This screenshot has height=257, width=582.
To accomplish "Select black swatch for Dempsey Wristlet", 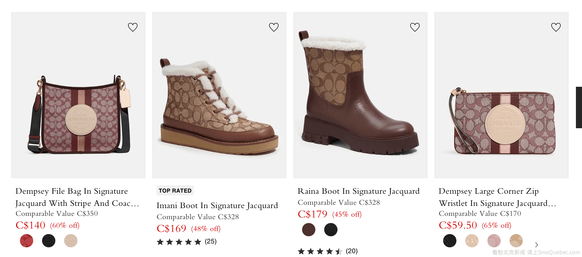I will tap(450, 241).
